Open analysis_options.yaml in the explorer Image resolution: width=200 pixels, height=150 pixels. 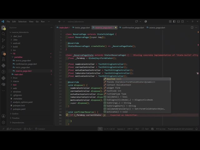pyautogui.click(x=23, y=102)
